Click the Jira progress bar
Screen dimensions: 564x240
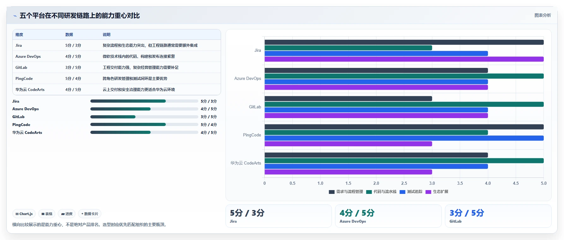[x=144, y=101]
